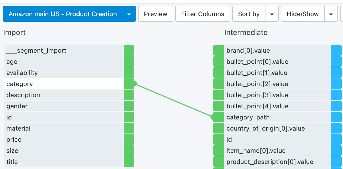Viewport: 343px width, 169px height.
Task: Click green input connector of category_path
Action: click(x=218, y=117)
